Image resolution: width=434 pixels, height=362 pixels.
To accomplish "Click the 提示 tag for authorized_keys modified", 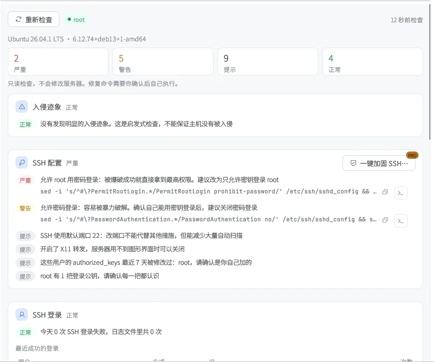I will point(25,263).
